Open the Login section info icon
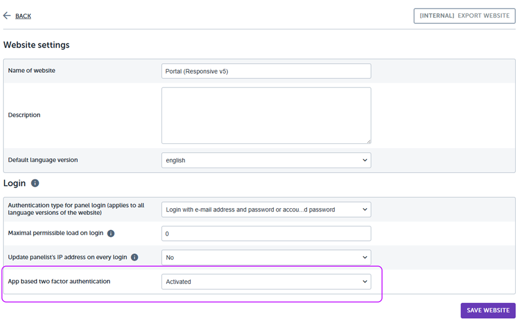The width and height of the screenshot is (522, 326). click(x=35, y=183)
